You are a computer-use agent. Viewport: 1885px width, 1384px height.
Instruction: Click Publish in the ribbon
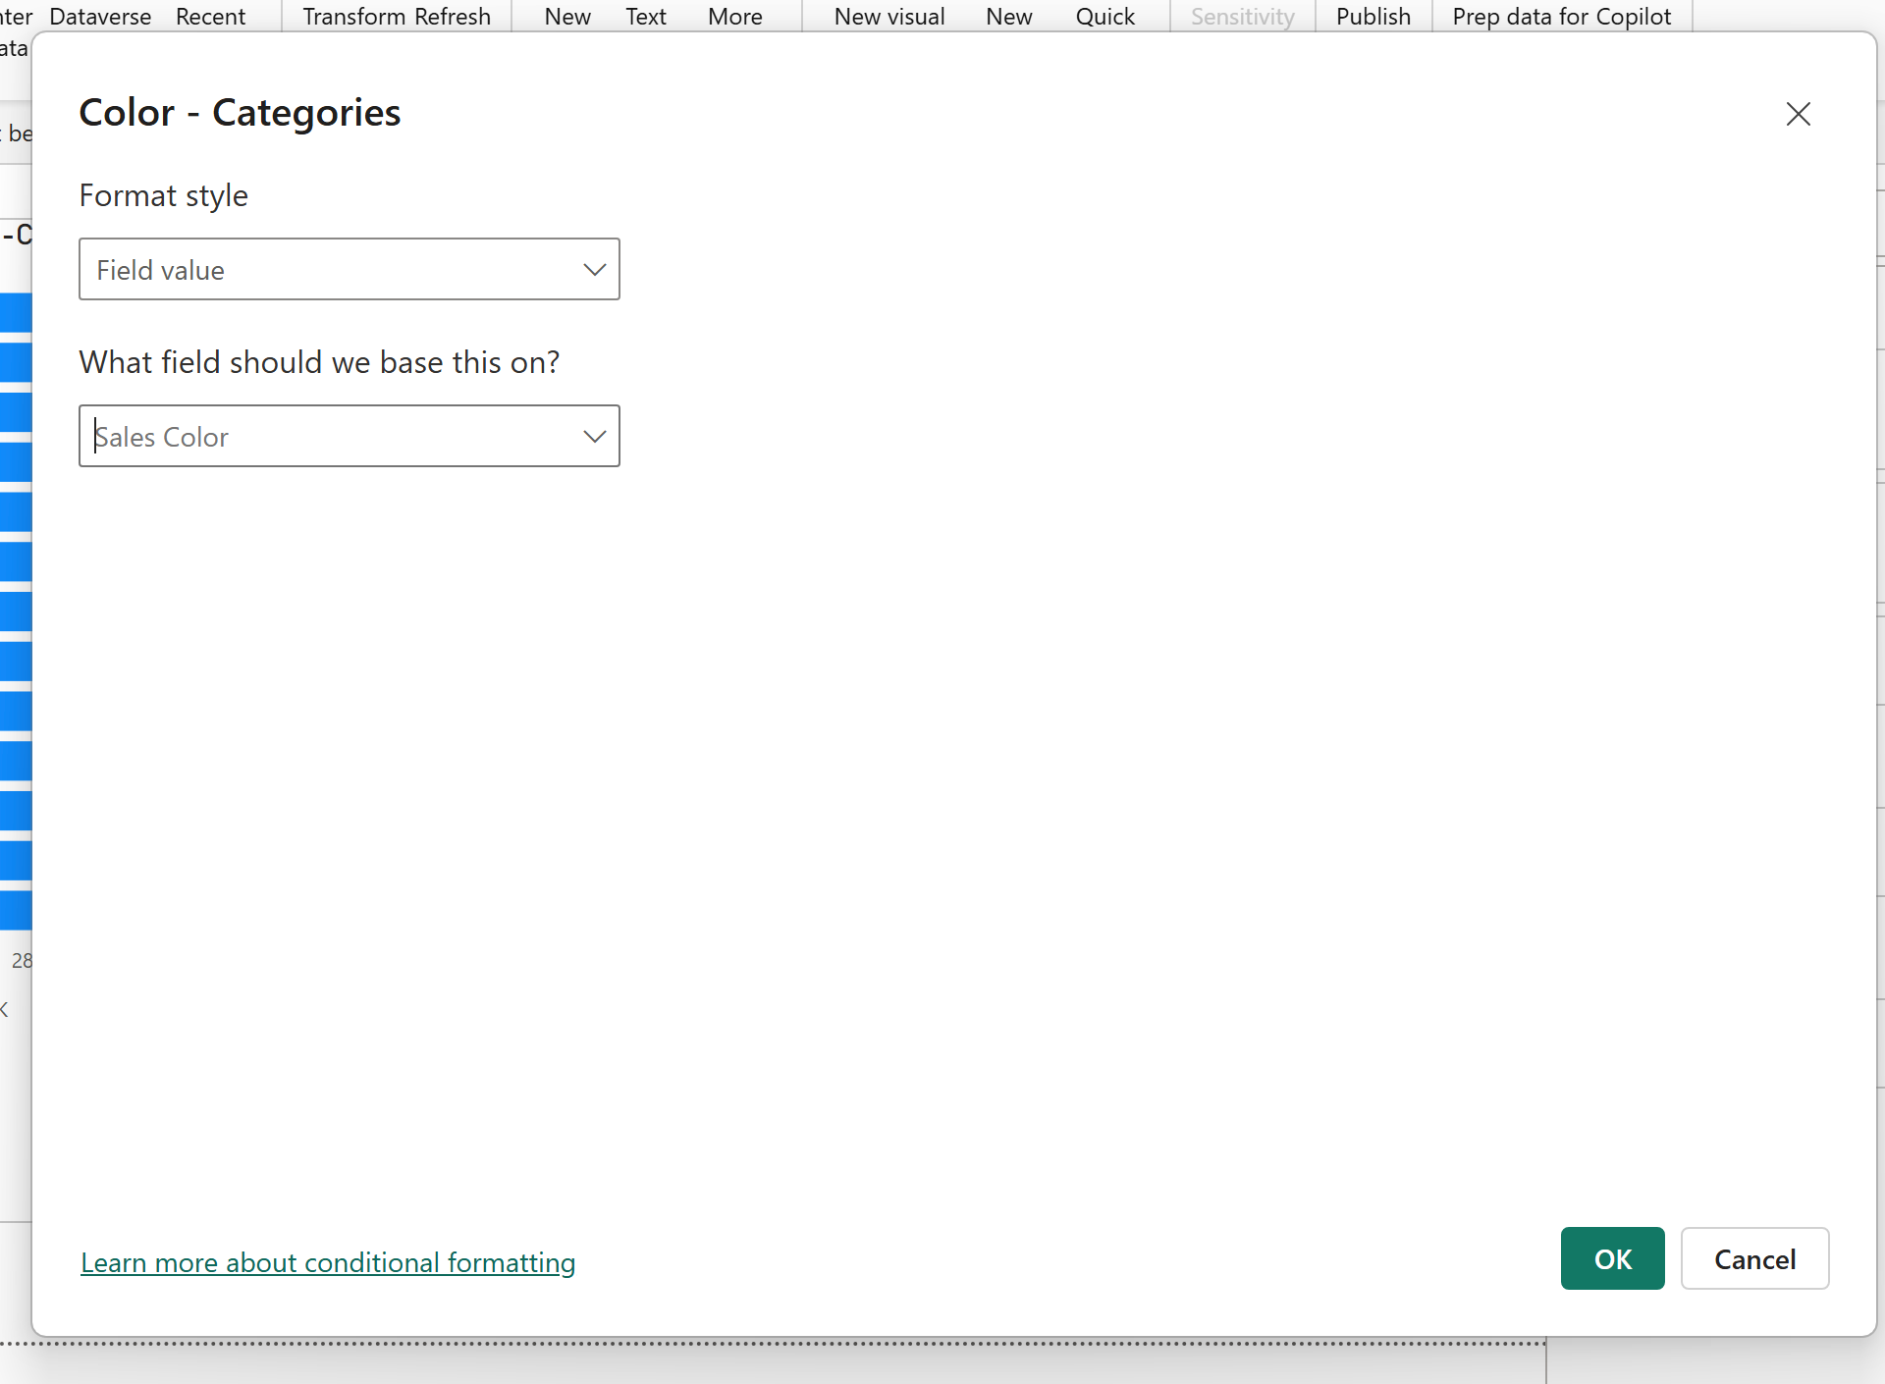click(x=1373, y=16)
